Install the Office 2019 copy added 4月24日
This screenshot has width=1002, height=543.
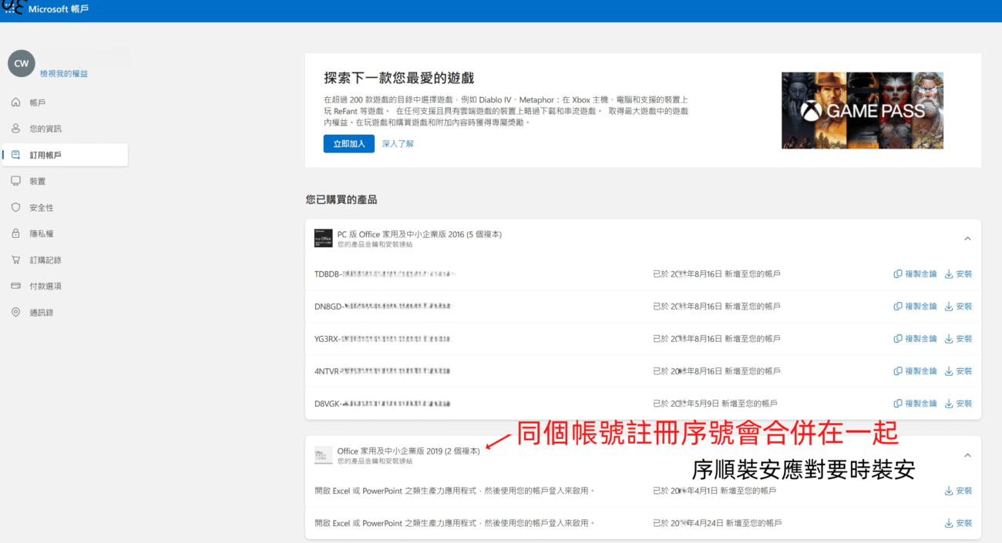[958, 523]
